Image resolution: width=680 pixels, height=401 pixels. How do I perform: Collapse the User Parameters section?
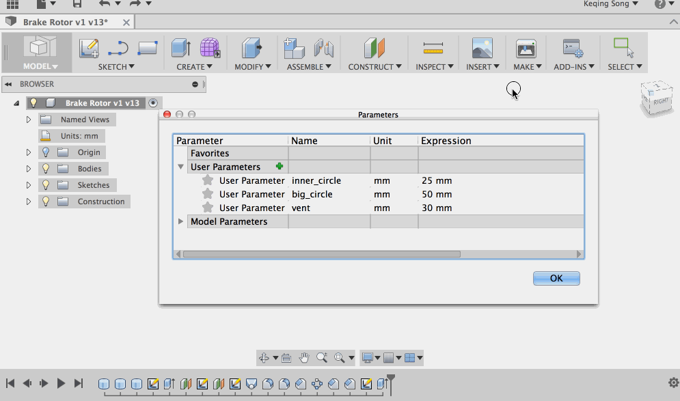click(180, 167)
